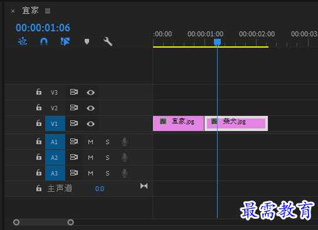Image resolution: width=318 pixels, height=230 pixels.
Task: Open the 宜家 sequence panel menu
Action: click(48, 11)
